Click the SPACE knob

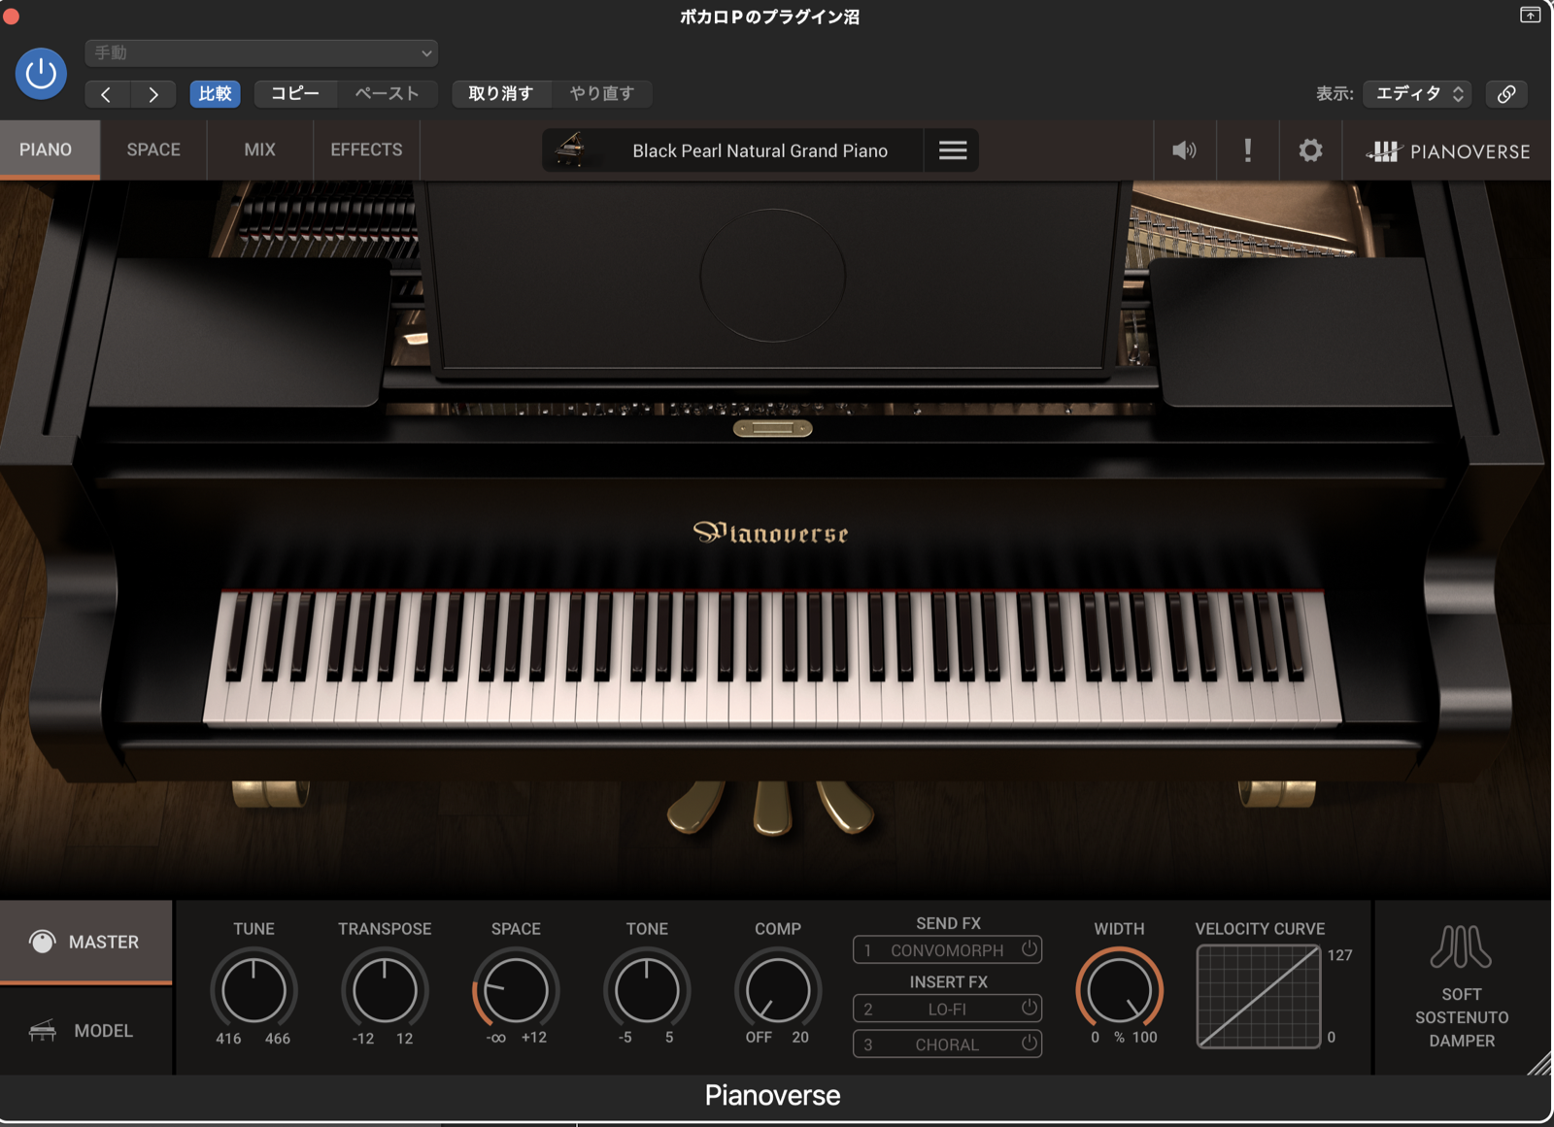(x=516, y=990)
